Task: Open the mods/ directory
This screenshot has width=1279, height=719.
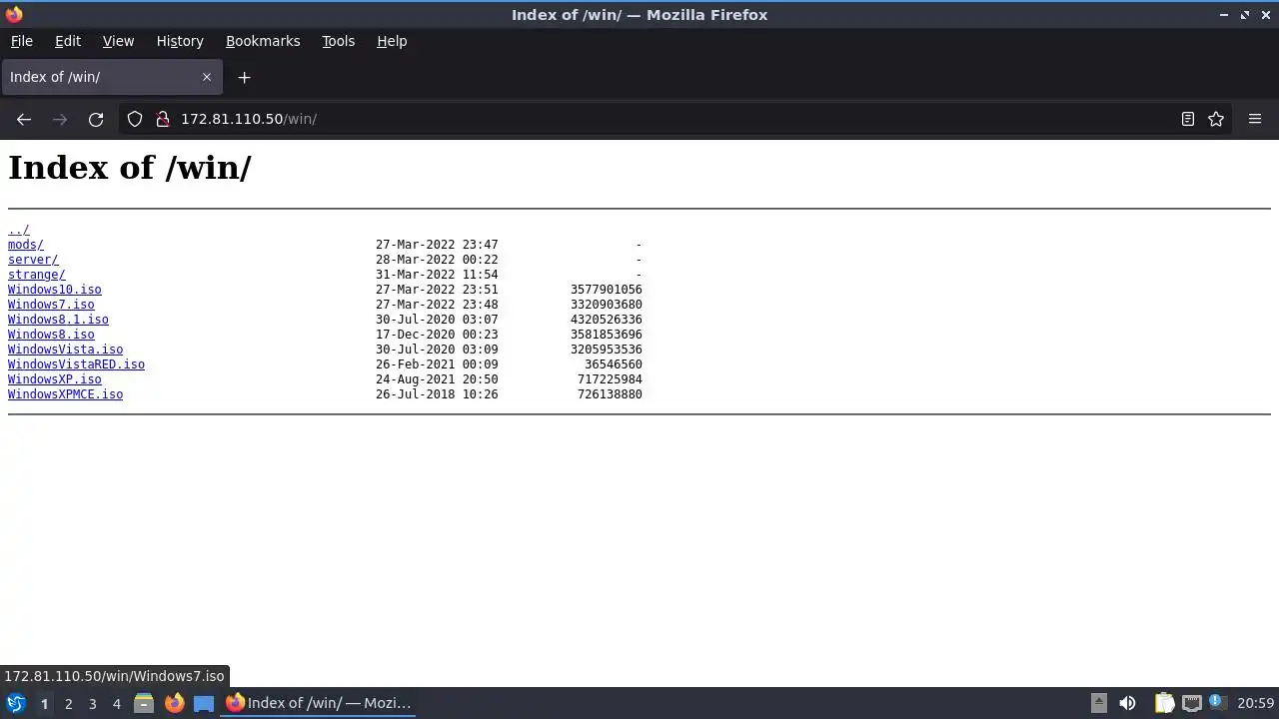Action: [x=26, y=245]
